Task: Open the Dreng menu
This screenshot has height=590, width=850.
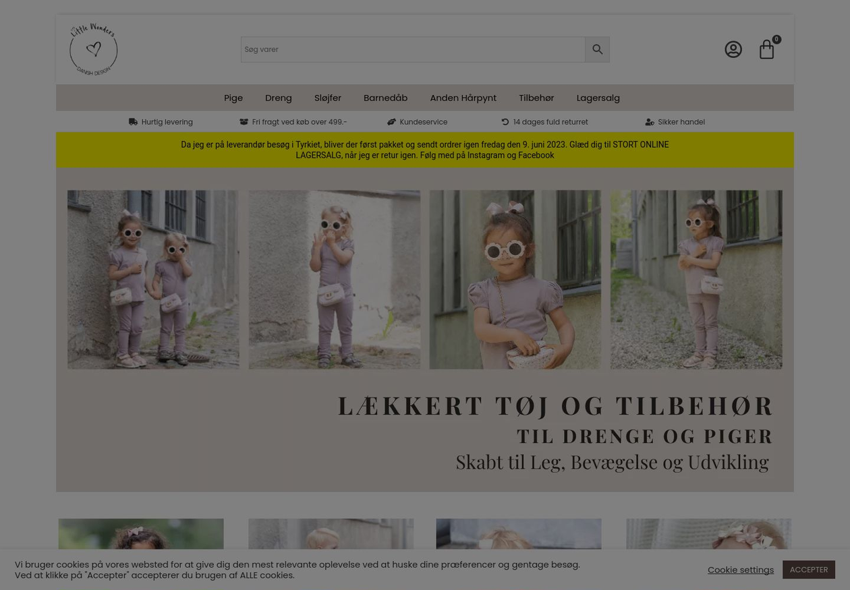Action: [x=278, y=98]
